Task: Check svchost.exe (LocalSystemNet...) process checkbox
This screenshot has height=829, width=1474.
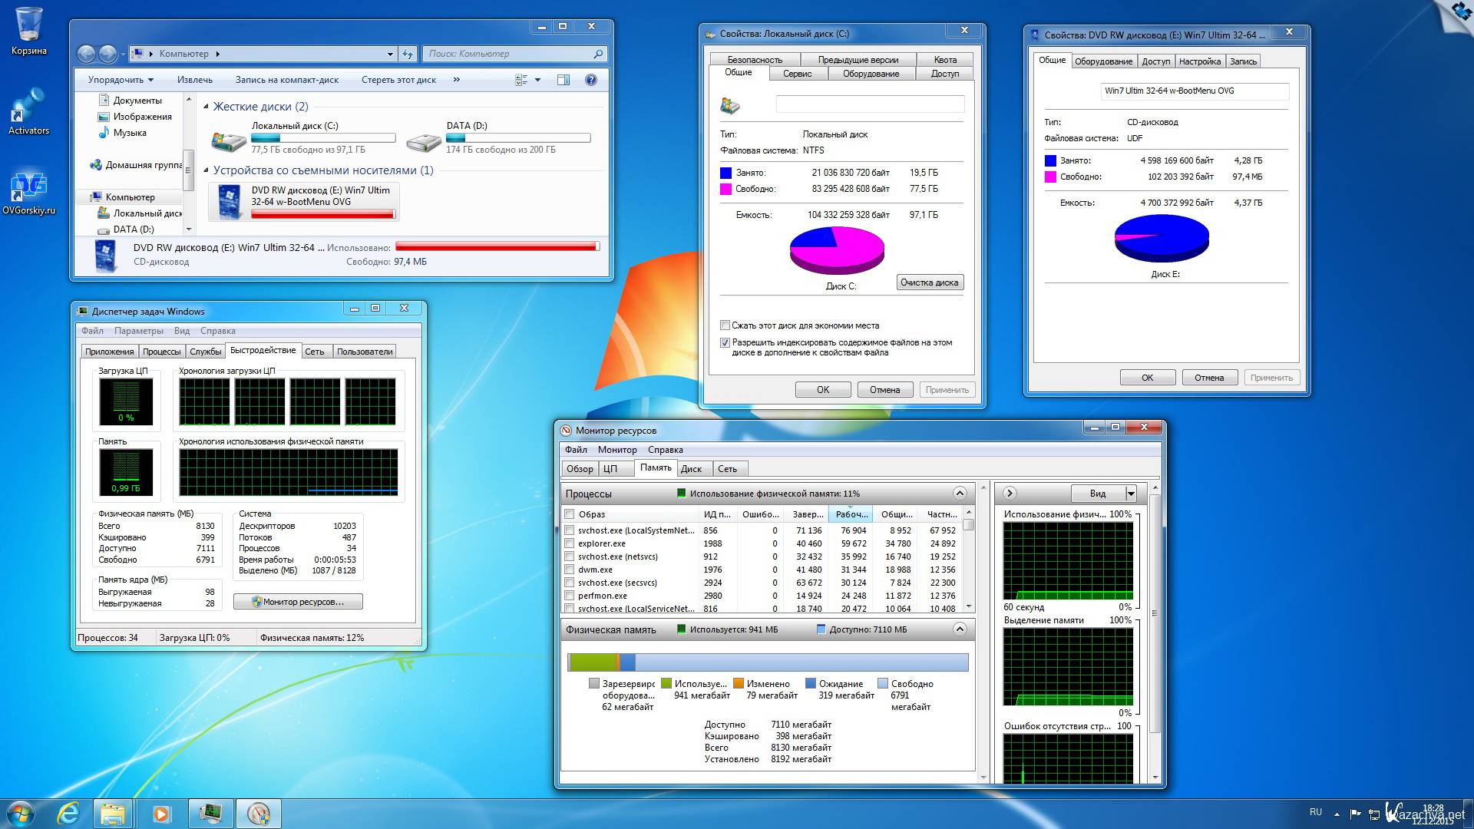Action: [570, 530]
